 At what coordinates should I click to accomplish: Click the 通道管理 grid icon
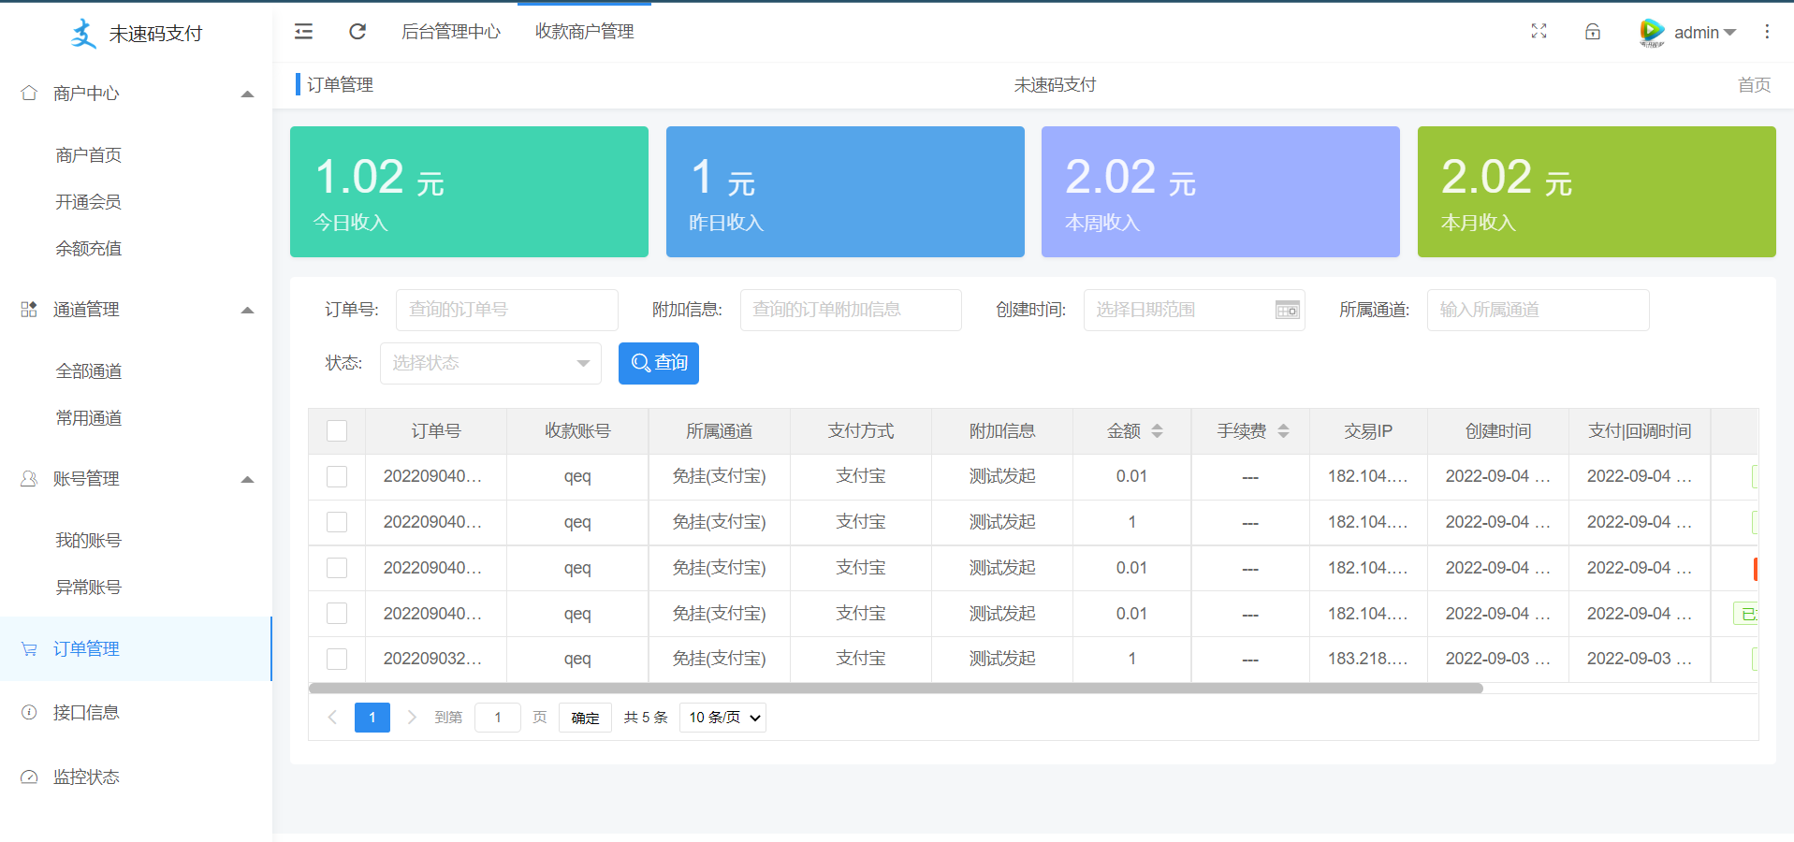(29, 309)
